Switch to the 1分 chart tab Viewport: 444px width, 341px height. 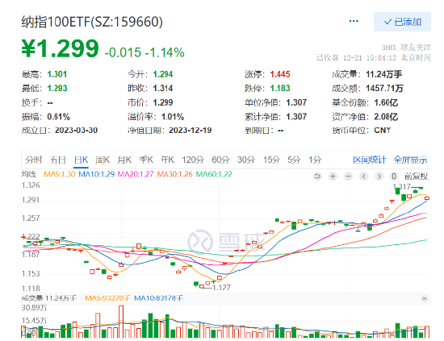315,160
